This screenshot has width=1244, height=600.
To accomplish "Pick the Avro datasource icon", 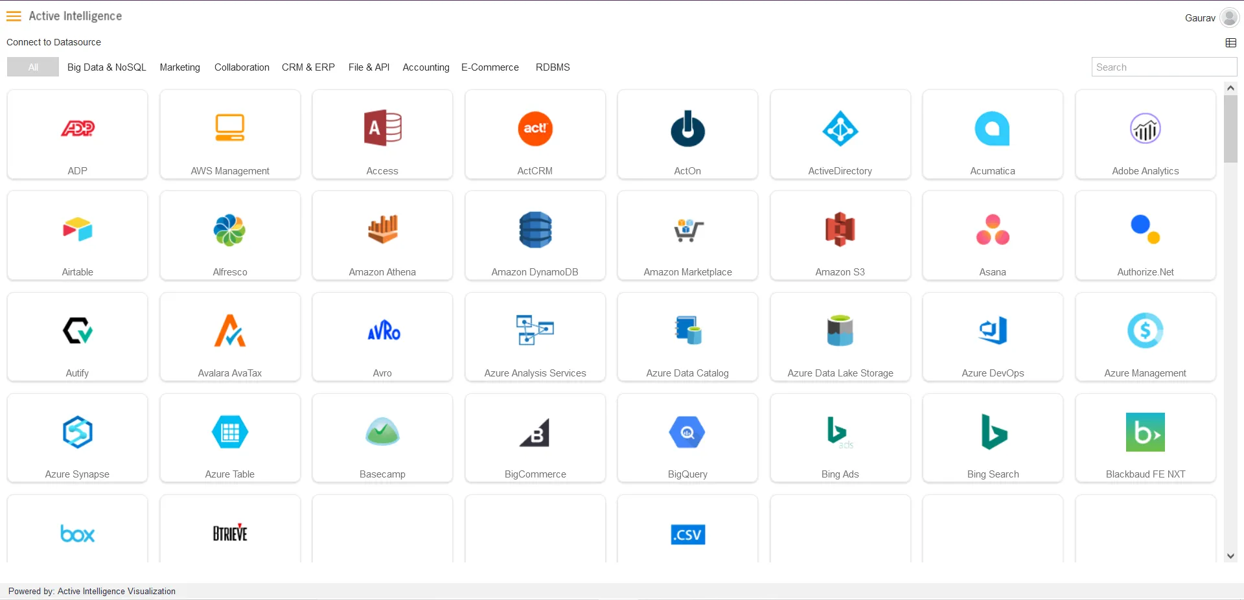I will (384, 331).
